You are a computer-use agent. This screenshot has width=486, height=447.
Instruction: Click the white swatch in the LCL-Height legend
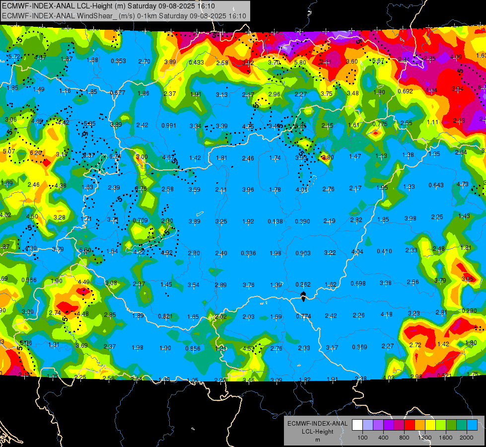point(357,425)
